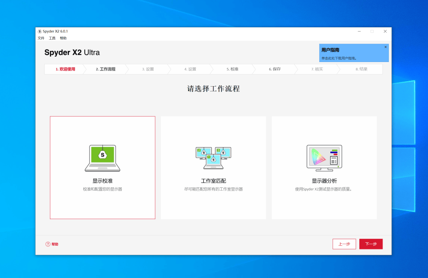The height and width of the screenshot is (278, 428).
Task: Open the 文件 menu
Action: 41,38
